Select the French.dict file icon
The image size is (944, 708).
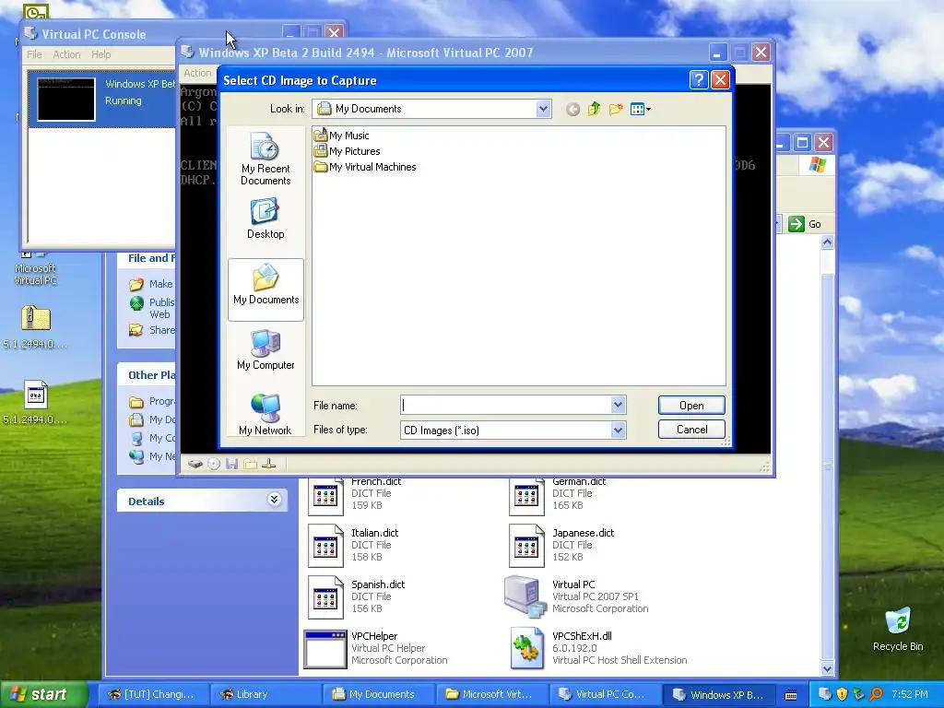pyautogui.click(x=325, y=495)
